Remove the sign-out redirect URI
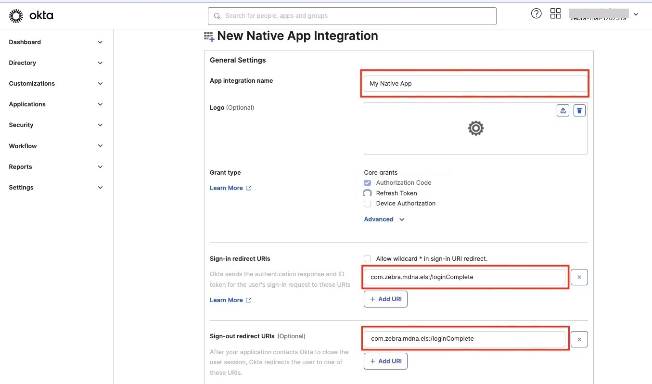The height and width of the screenshot is (384, 652). pos(579,340)
